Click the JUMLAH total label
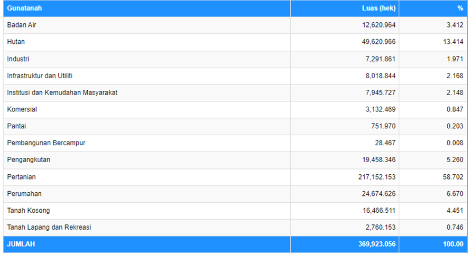This screenshot has height=255, width=471. click(21, 244)
